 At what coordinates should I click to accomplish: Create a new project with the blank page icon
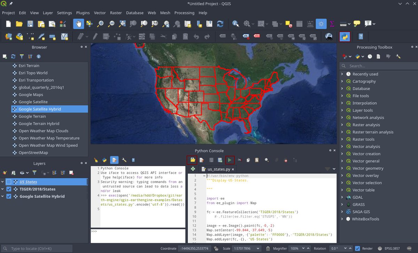(8, 24)
